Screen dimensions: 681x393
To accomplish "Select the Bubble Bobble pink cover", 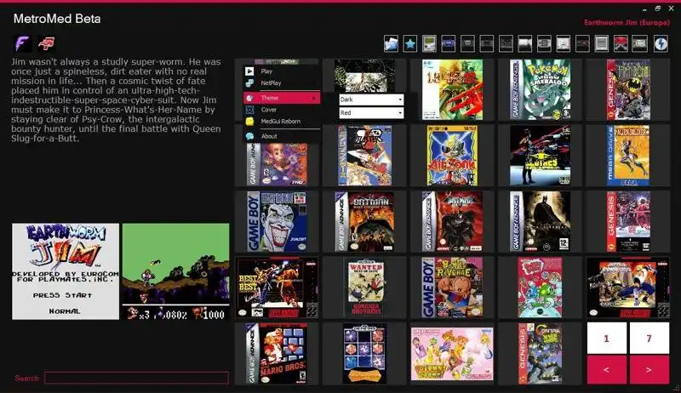I will [540, 288].
